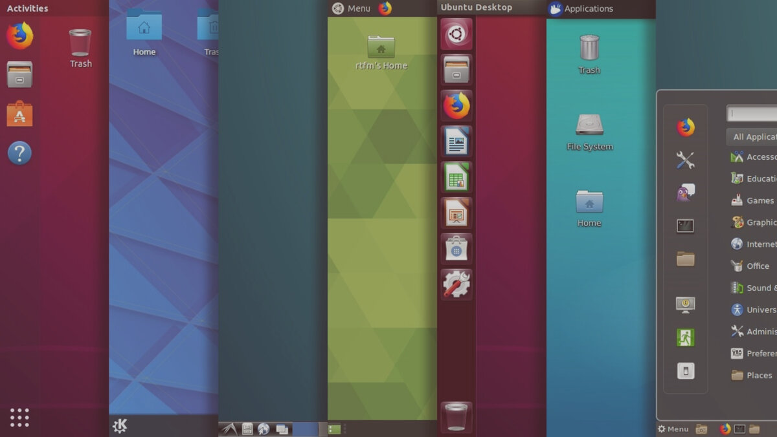Open LibreOffice Writer in Unity launcher

pyautogui.click(x=456, y=141)
